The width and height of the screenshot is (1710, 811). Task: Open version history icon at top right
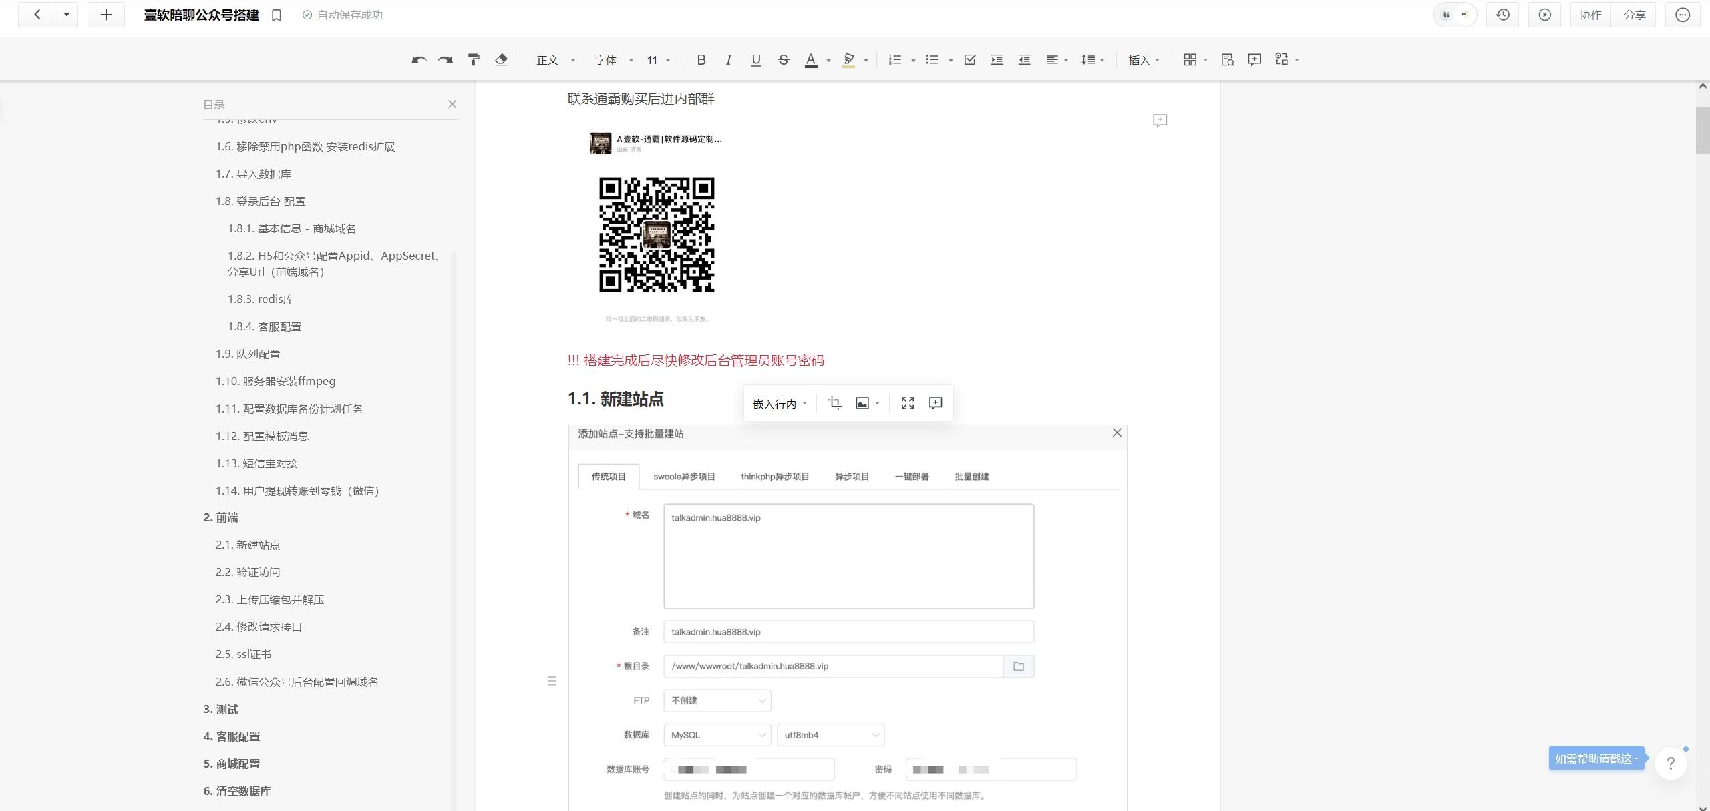[1502, 14]
